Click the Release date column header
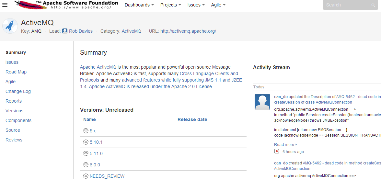 coord(192,119)
